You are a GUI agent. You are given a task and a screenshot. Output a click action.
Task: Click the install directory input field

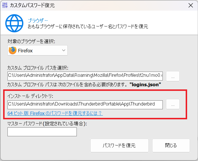tap(85, 105)
